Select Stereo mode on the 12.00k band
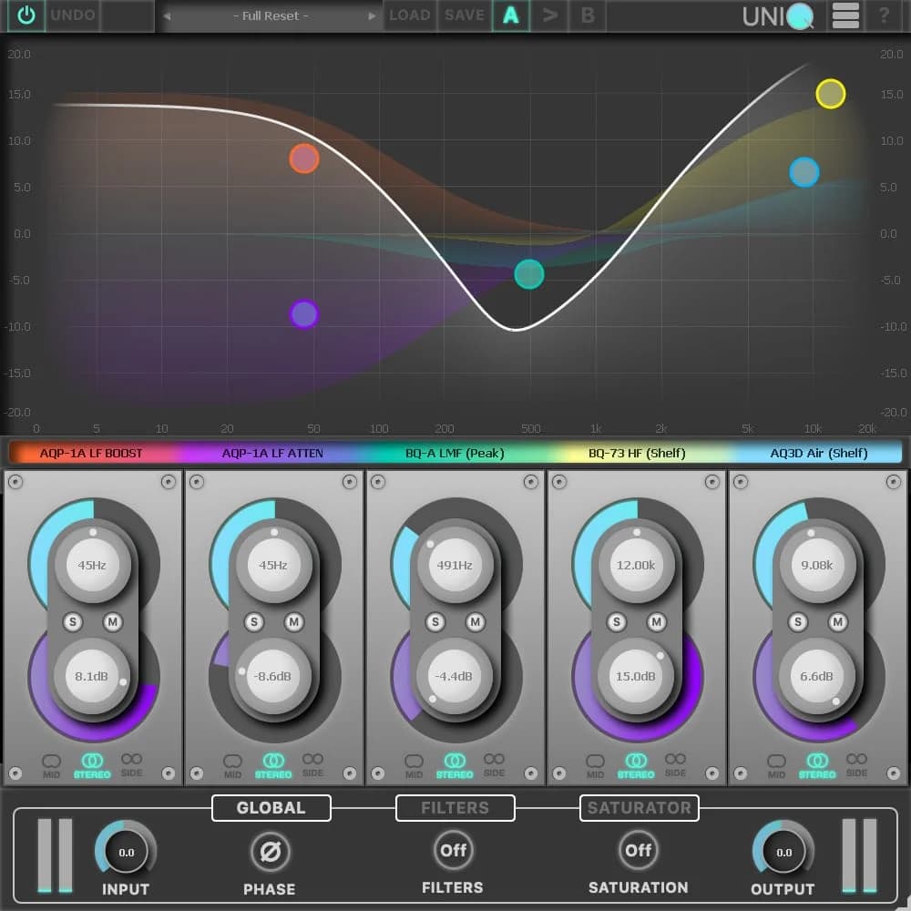This screenshot has width=911, height=911. 636,764
